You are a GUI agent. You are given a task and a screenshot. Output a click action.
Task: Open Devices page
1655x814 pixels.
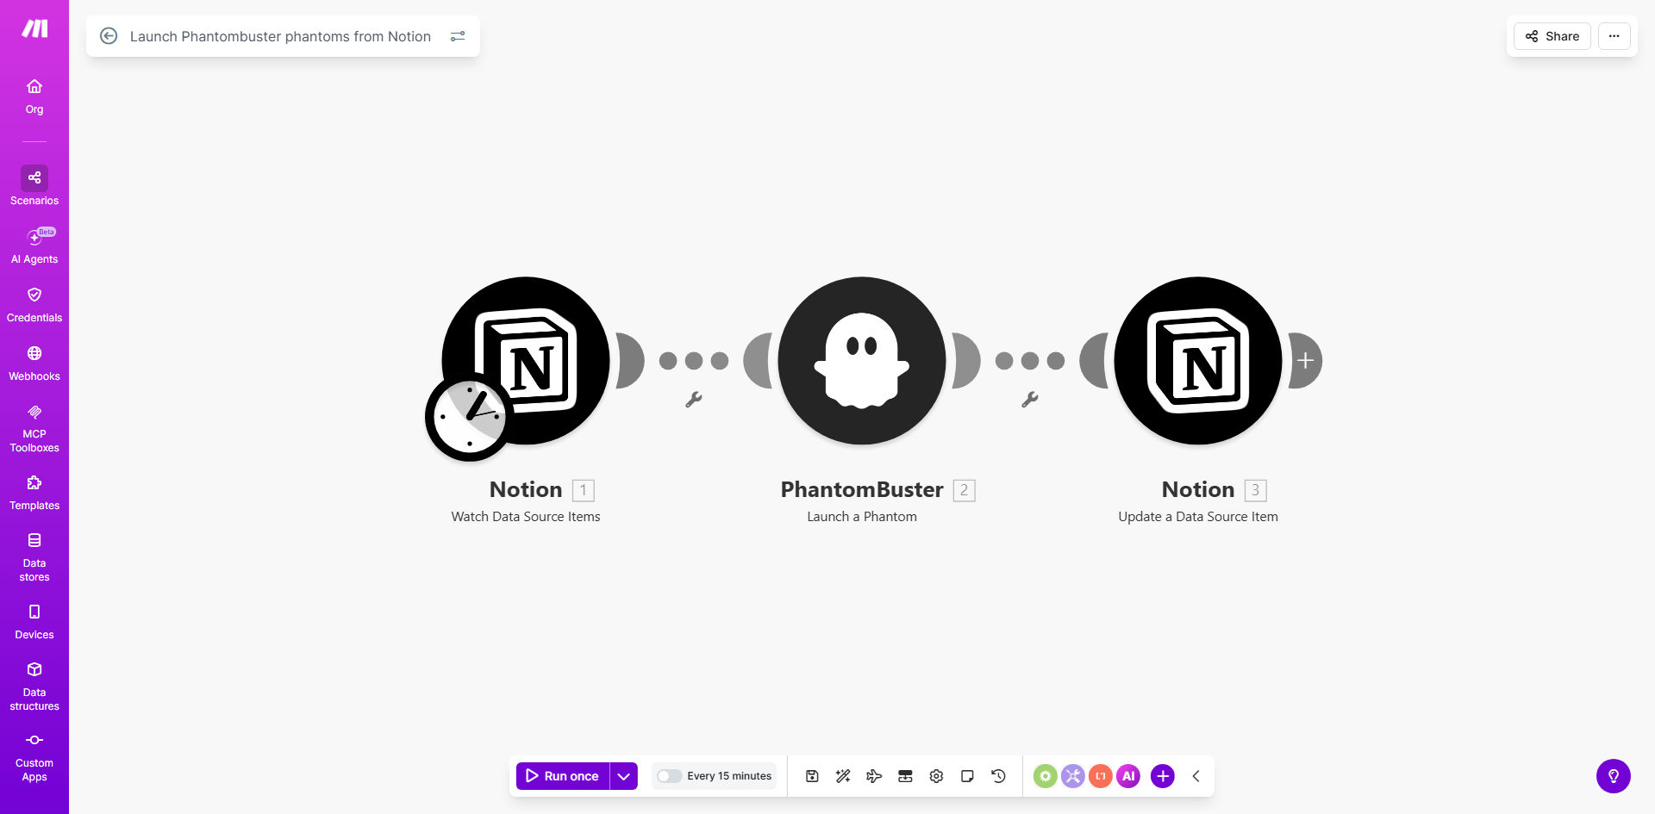(34, 622)
